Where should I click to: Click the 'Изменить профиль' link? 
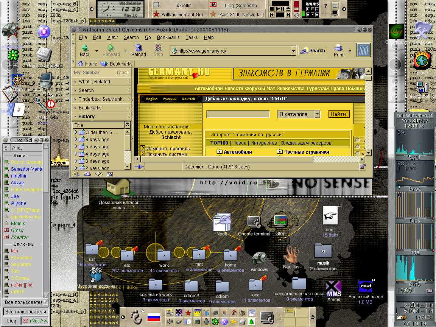click(168, 148)
